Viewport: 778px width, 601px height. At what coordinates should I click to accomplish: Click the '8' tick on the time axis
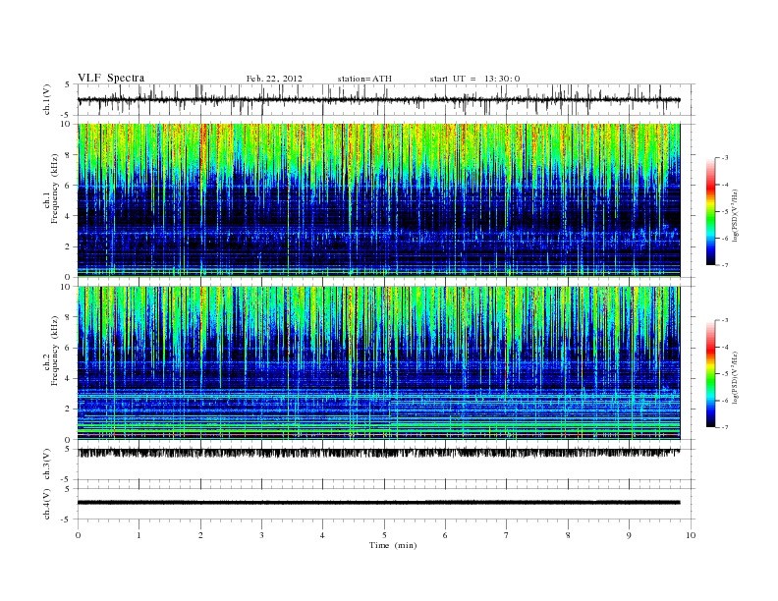[x=568, y=535]
